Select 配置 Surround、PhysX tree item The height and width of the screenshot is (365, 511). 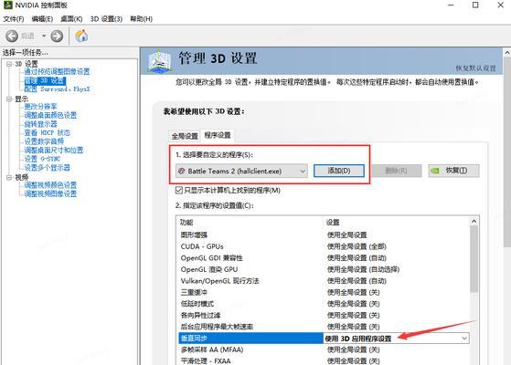tap(57, 89)
